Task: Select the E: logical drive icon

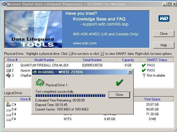Action: [9, 115]
